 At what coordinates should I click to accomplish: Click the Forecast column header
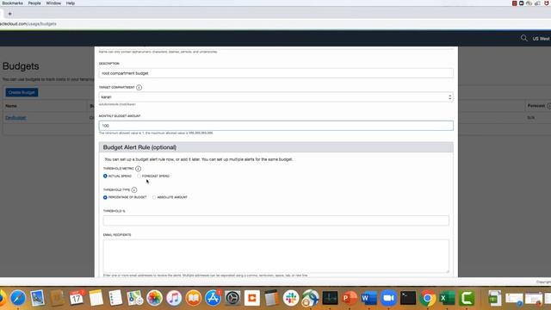536,106
